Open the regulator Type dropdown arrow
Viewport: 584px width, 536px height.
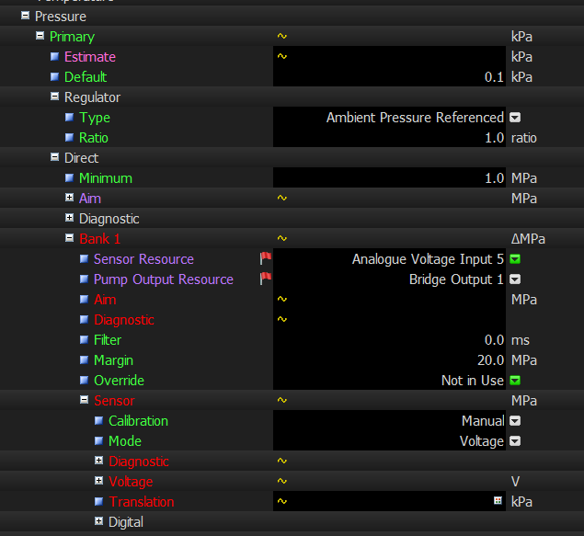click(x=515, y=118)
